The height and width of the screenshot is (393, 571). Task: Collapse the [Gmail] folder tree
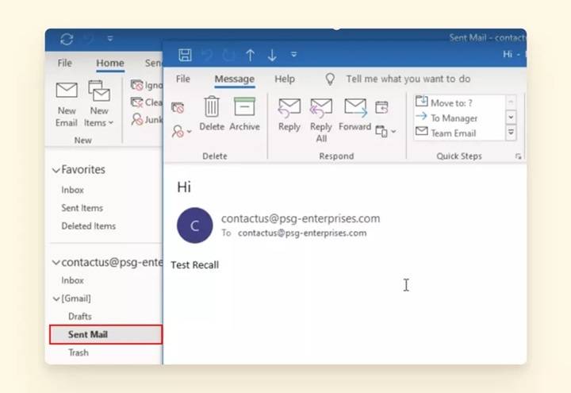(56, 299)
